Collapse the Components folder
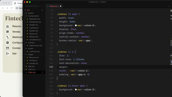Image resolution: width=172 pixels, height=97 pixels. tap(26, 16)
